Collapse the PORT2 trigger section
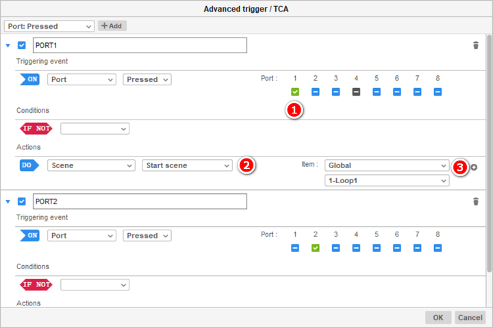The width and height of the screenshot is (493, 328). (x=8, y=202)
